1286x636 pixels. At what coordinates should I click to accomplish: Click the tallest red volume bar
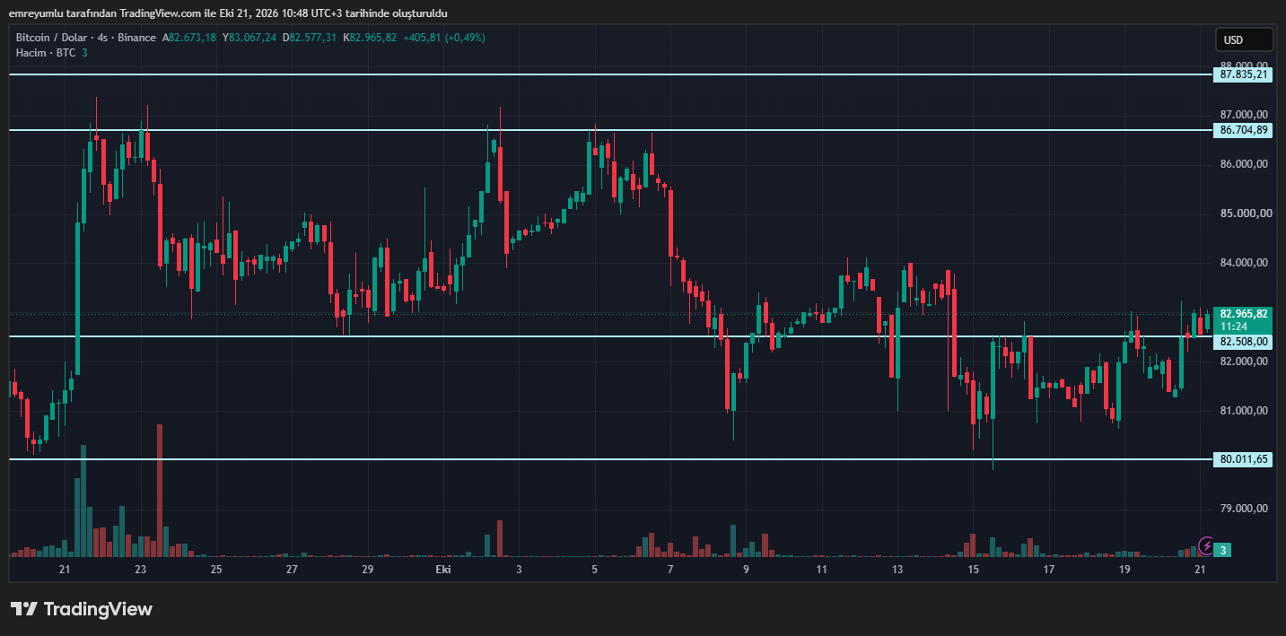click(160, 491)
